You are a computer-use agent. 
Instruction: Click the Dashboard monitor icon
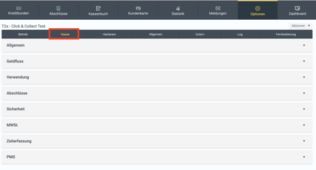pos(297,8)
